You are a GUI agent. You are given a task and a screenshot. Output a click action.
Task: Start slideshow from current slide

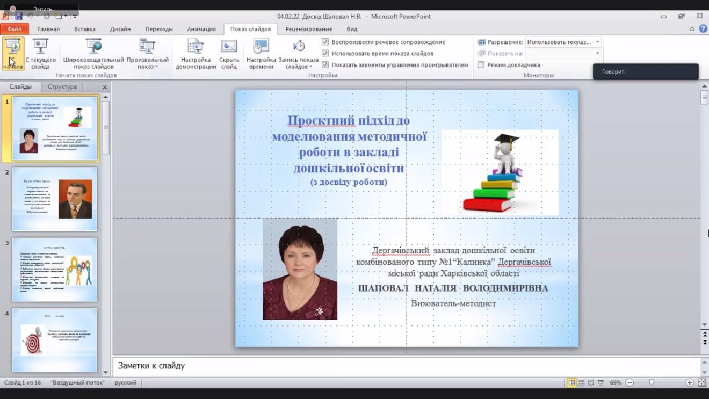click(x=40, y=53)
